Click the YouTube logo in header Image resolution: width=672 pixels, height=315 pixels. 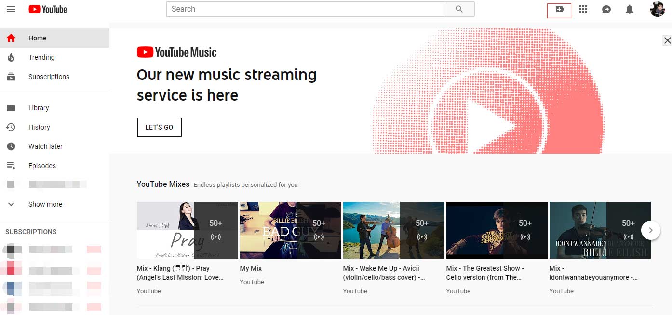pyautogui.click(x=48, y=9)
